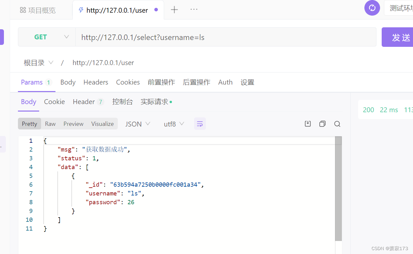Select the response Body tab
This screenshot has height=254, width=413.
coord(28,102)
